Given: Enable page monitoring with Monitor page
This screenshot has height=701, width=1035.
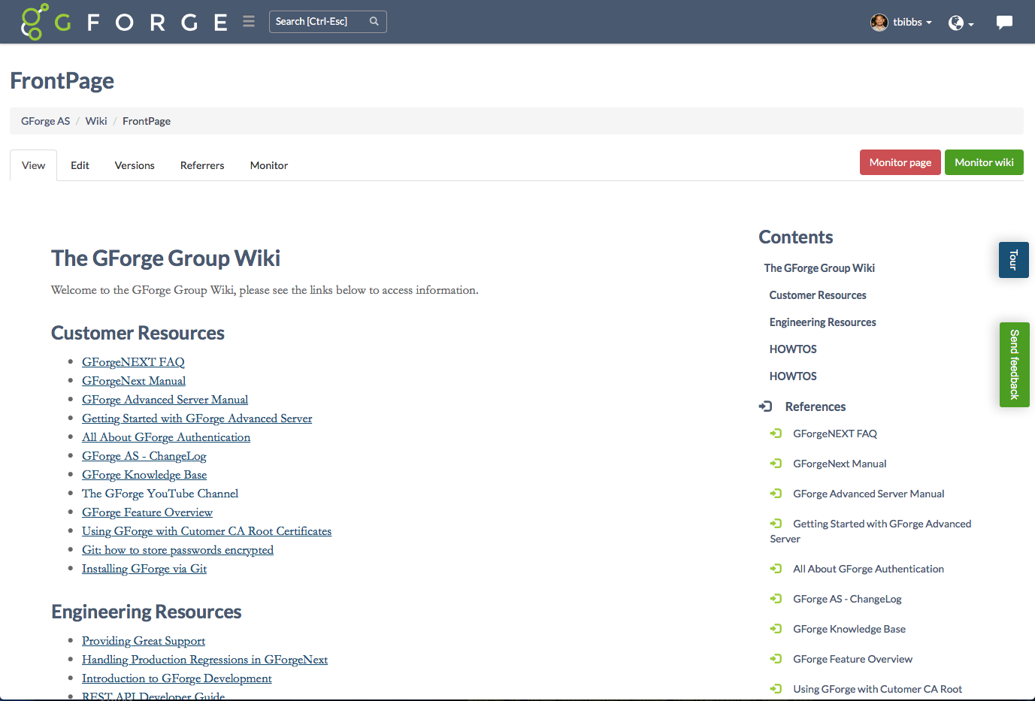Looking at the screenshot, I should pyautogui.click(x=900, y=162).
